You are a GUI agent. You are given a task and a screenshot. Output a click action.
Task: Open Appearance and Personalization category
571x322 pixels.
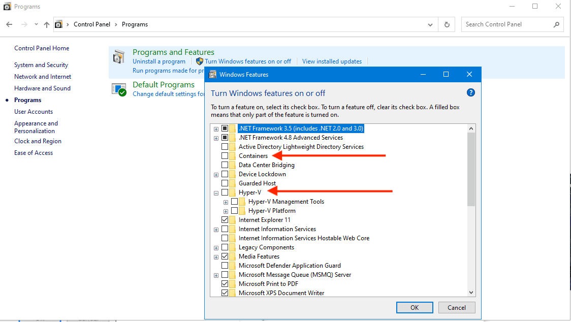coord(36,127)
